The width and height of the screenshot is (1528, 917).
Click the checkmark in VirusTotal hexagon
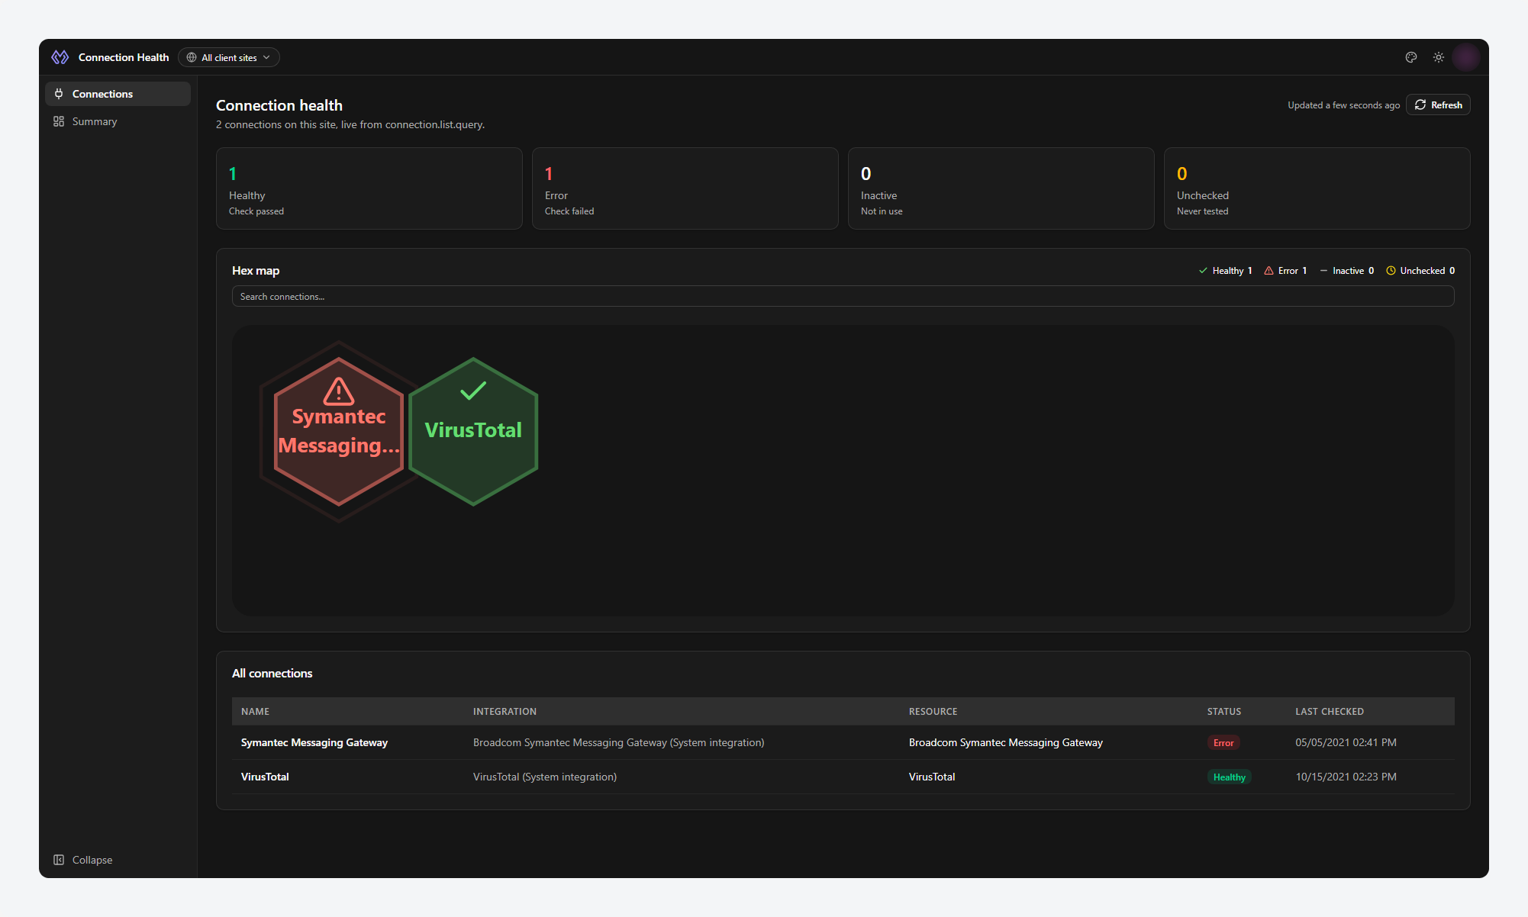(473, 391)
